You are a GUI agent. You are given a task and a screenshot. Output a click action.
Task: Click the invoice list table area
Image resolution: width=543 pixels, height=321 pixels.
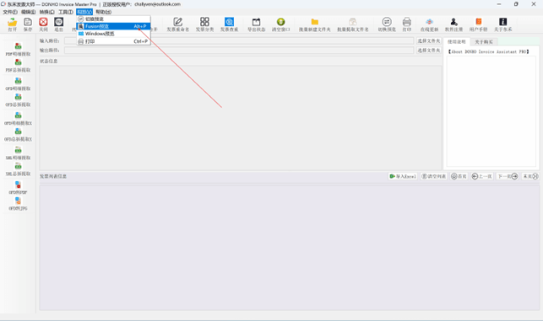point(289,248)
